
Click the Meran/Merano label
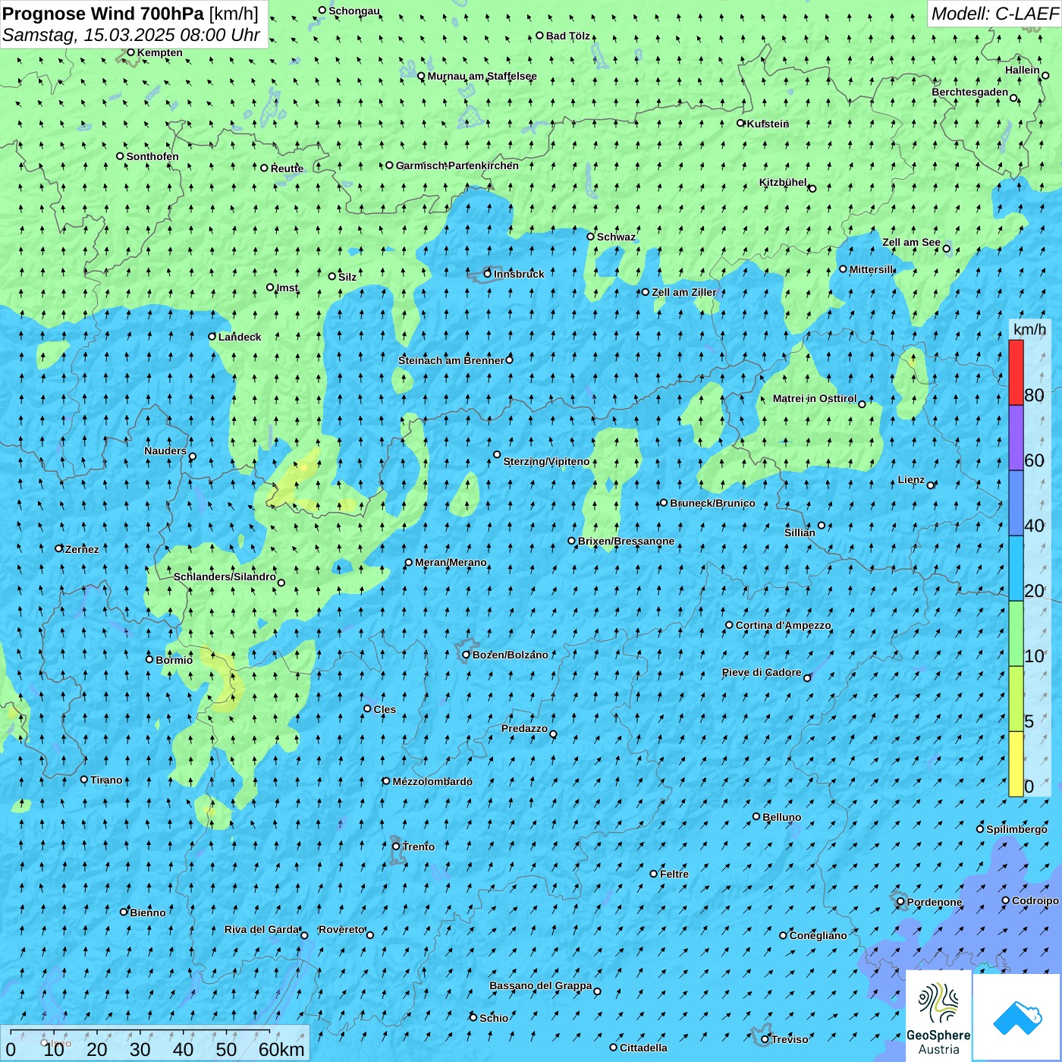[451, 562]
